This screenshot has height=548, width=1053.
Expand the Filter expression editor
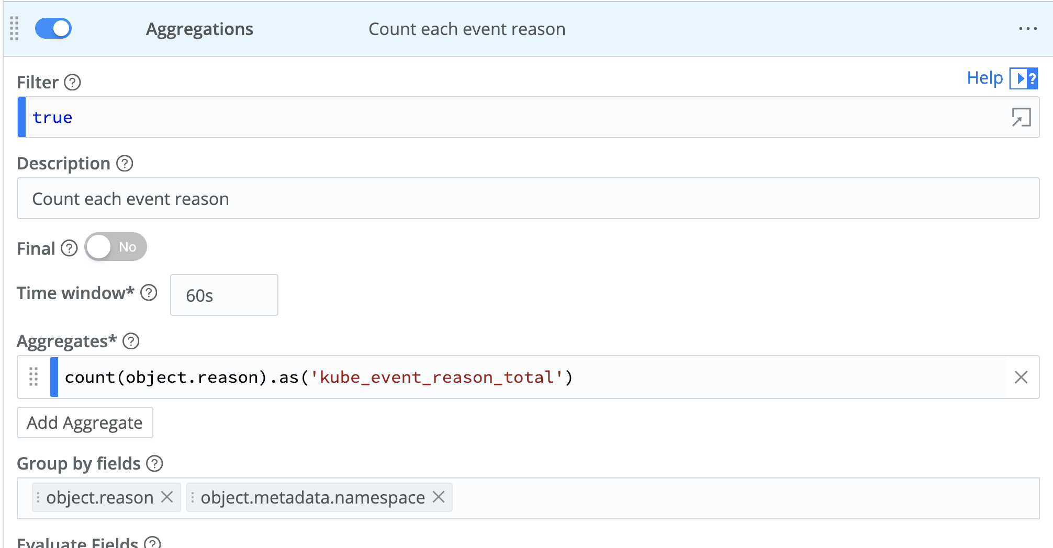click(1021, 117)
